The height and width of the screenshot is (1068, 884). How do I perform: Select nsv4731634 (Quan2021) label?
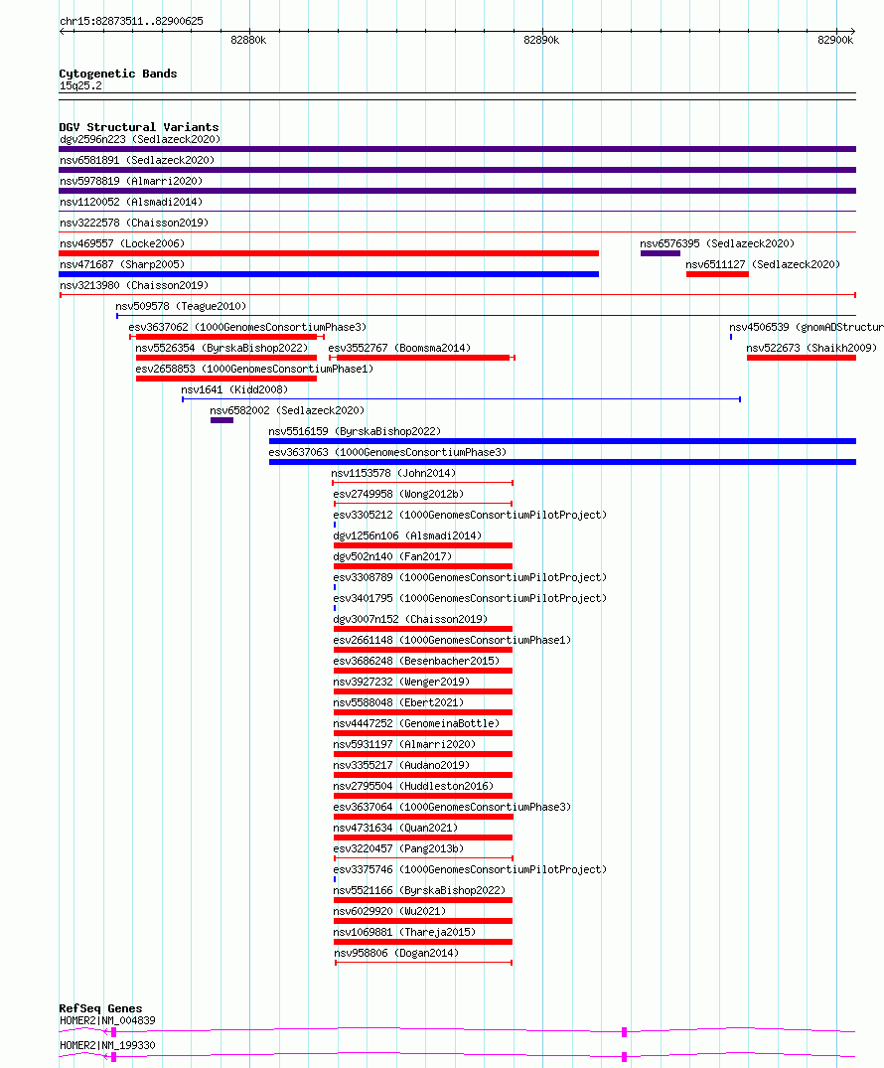395,829
